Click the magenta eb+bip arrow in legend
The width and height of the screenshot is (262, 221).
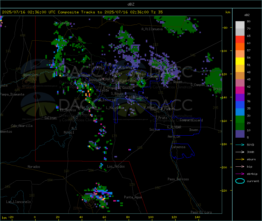coord(240,174)
